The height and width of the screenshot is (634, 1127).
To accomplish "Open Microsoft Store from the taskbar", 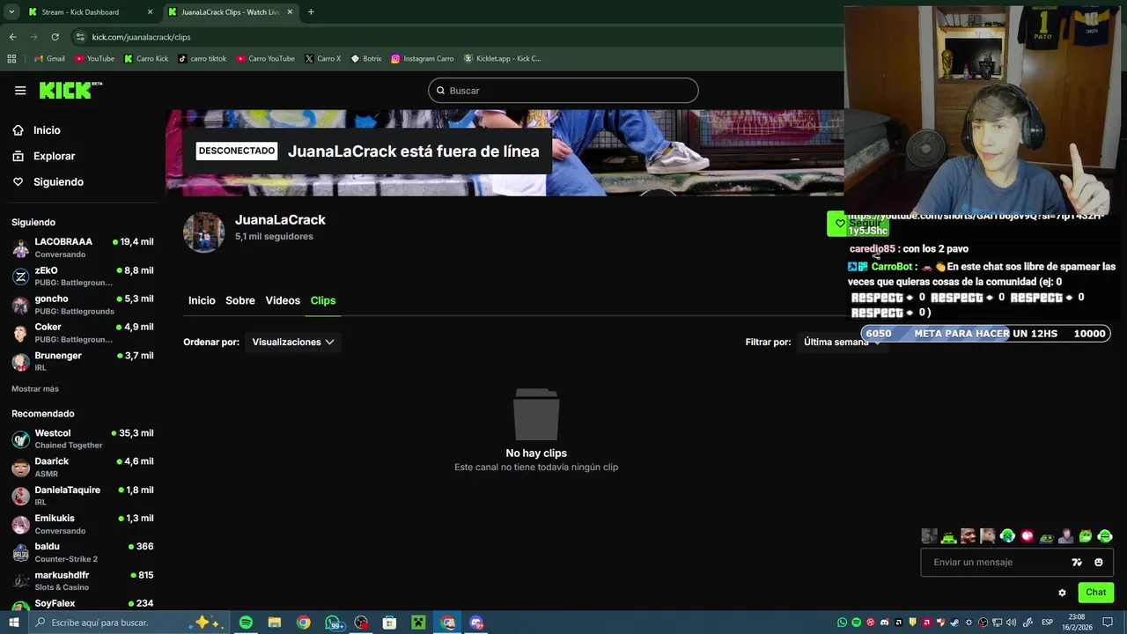I will [x=389, y=623].
